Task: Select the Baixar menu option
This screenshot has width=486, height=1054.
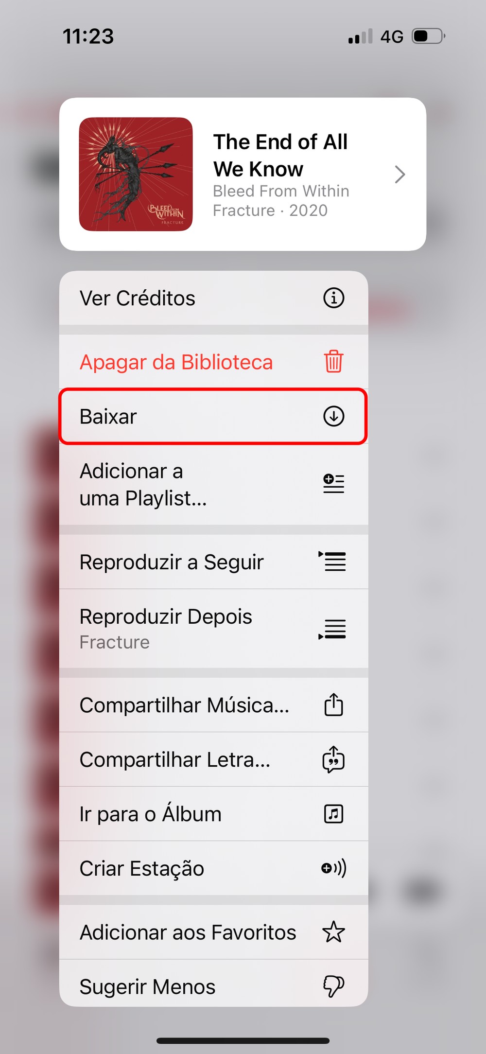Action: tap(108, 417)
